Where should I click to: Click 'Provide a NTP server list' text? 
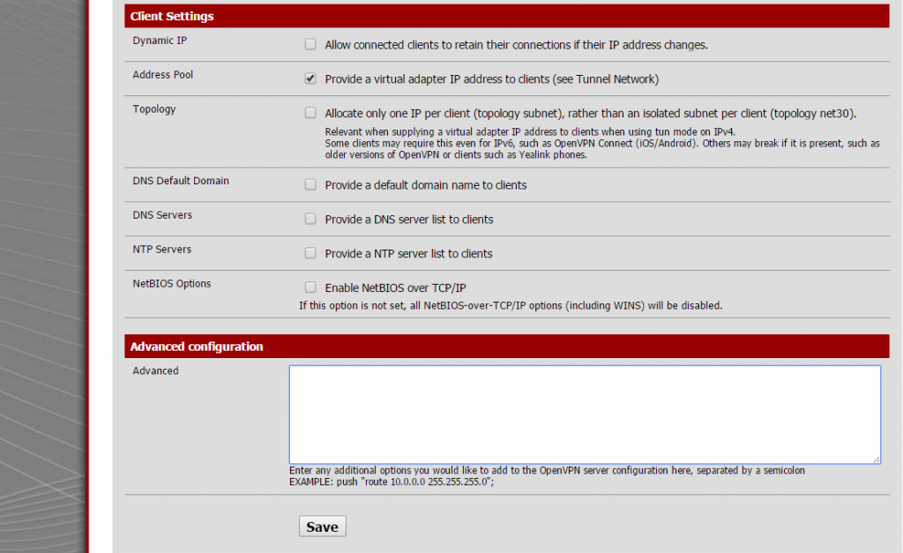pos(408,253)
